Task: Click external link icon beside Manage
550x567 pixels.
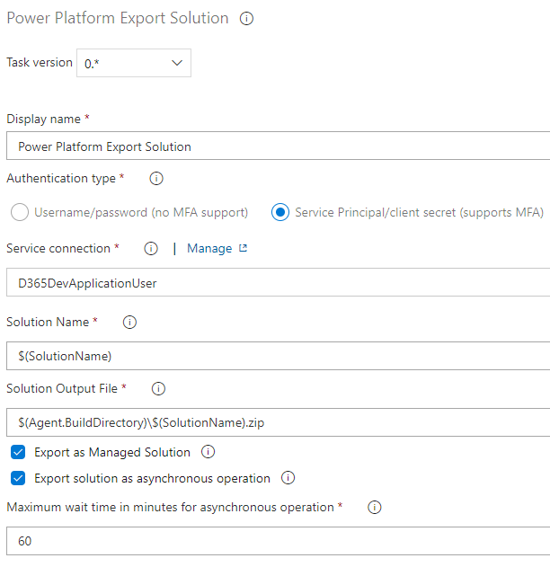Action: [243, 249]
